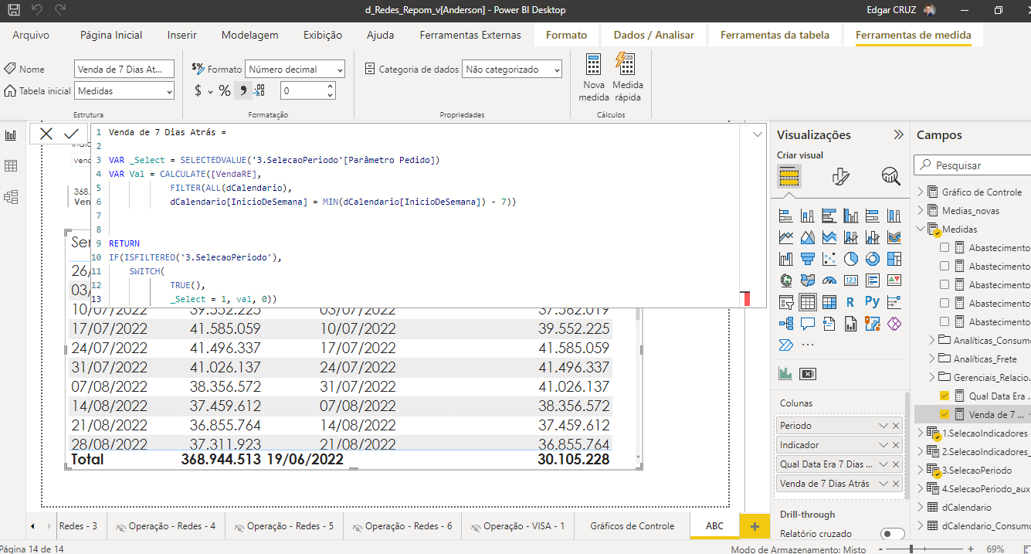Open the Modelagem ribbon tab

pyautogui.click(x=249, y=35)
